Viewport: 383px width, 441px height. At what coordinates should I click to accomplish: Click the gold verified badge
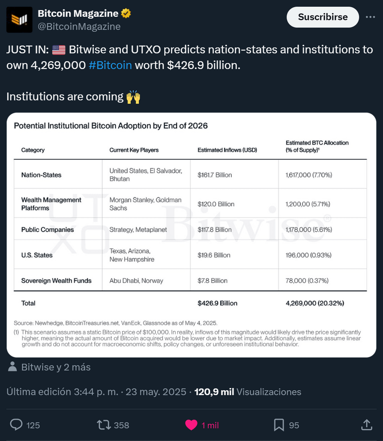[126, 14]
